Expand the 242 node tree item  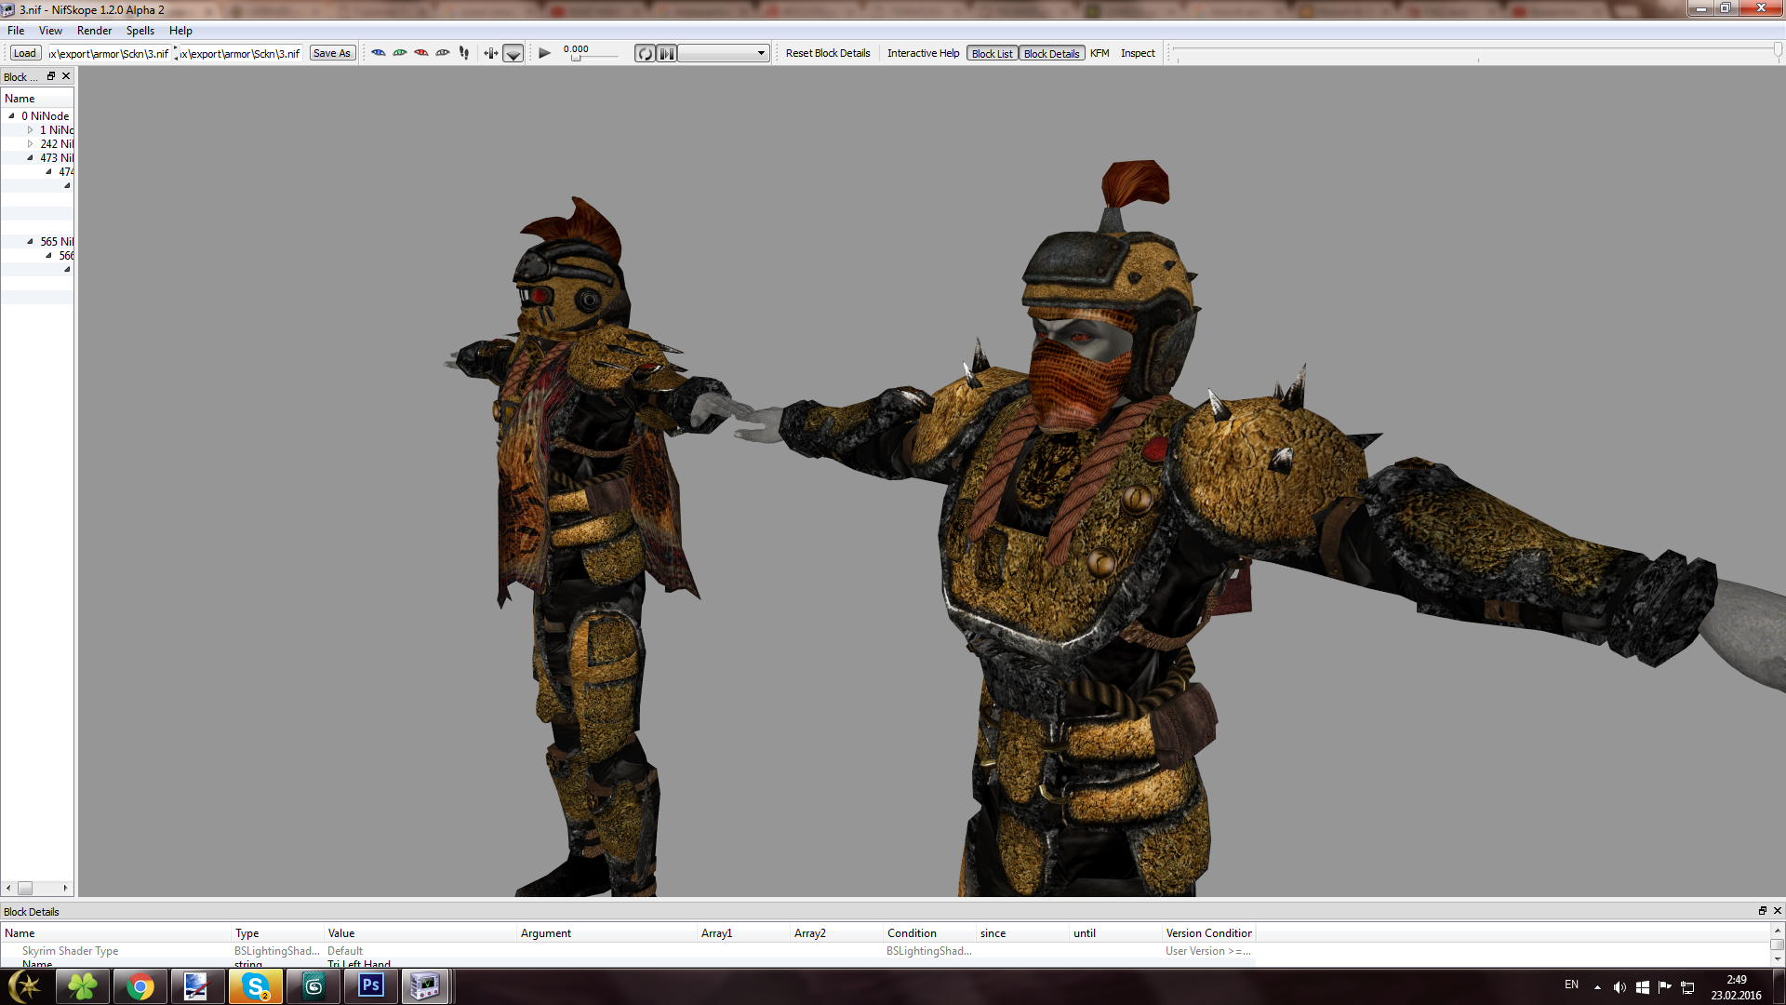coord(30,144)
